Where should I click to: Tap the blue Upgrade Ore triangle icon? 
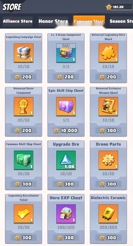click(x=66, y=160)
